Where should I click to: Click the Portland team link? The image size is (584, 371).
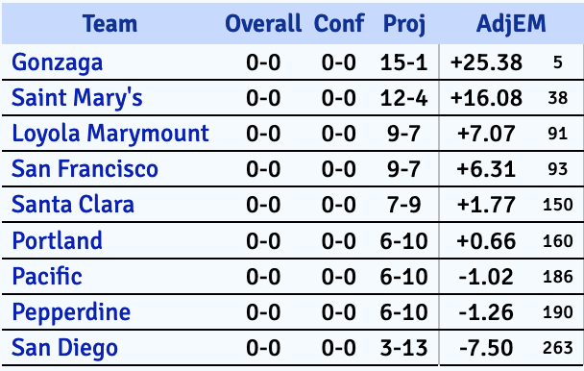[x=57, y=240]
